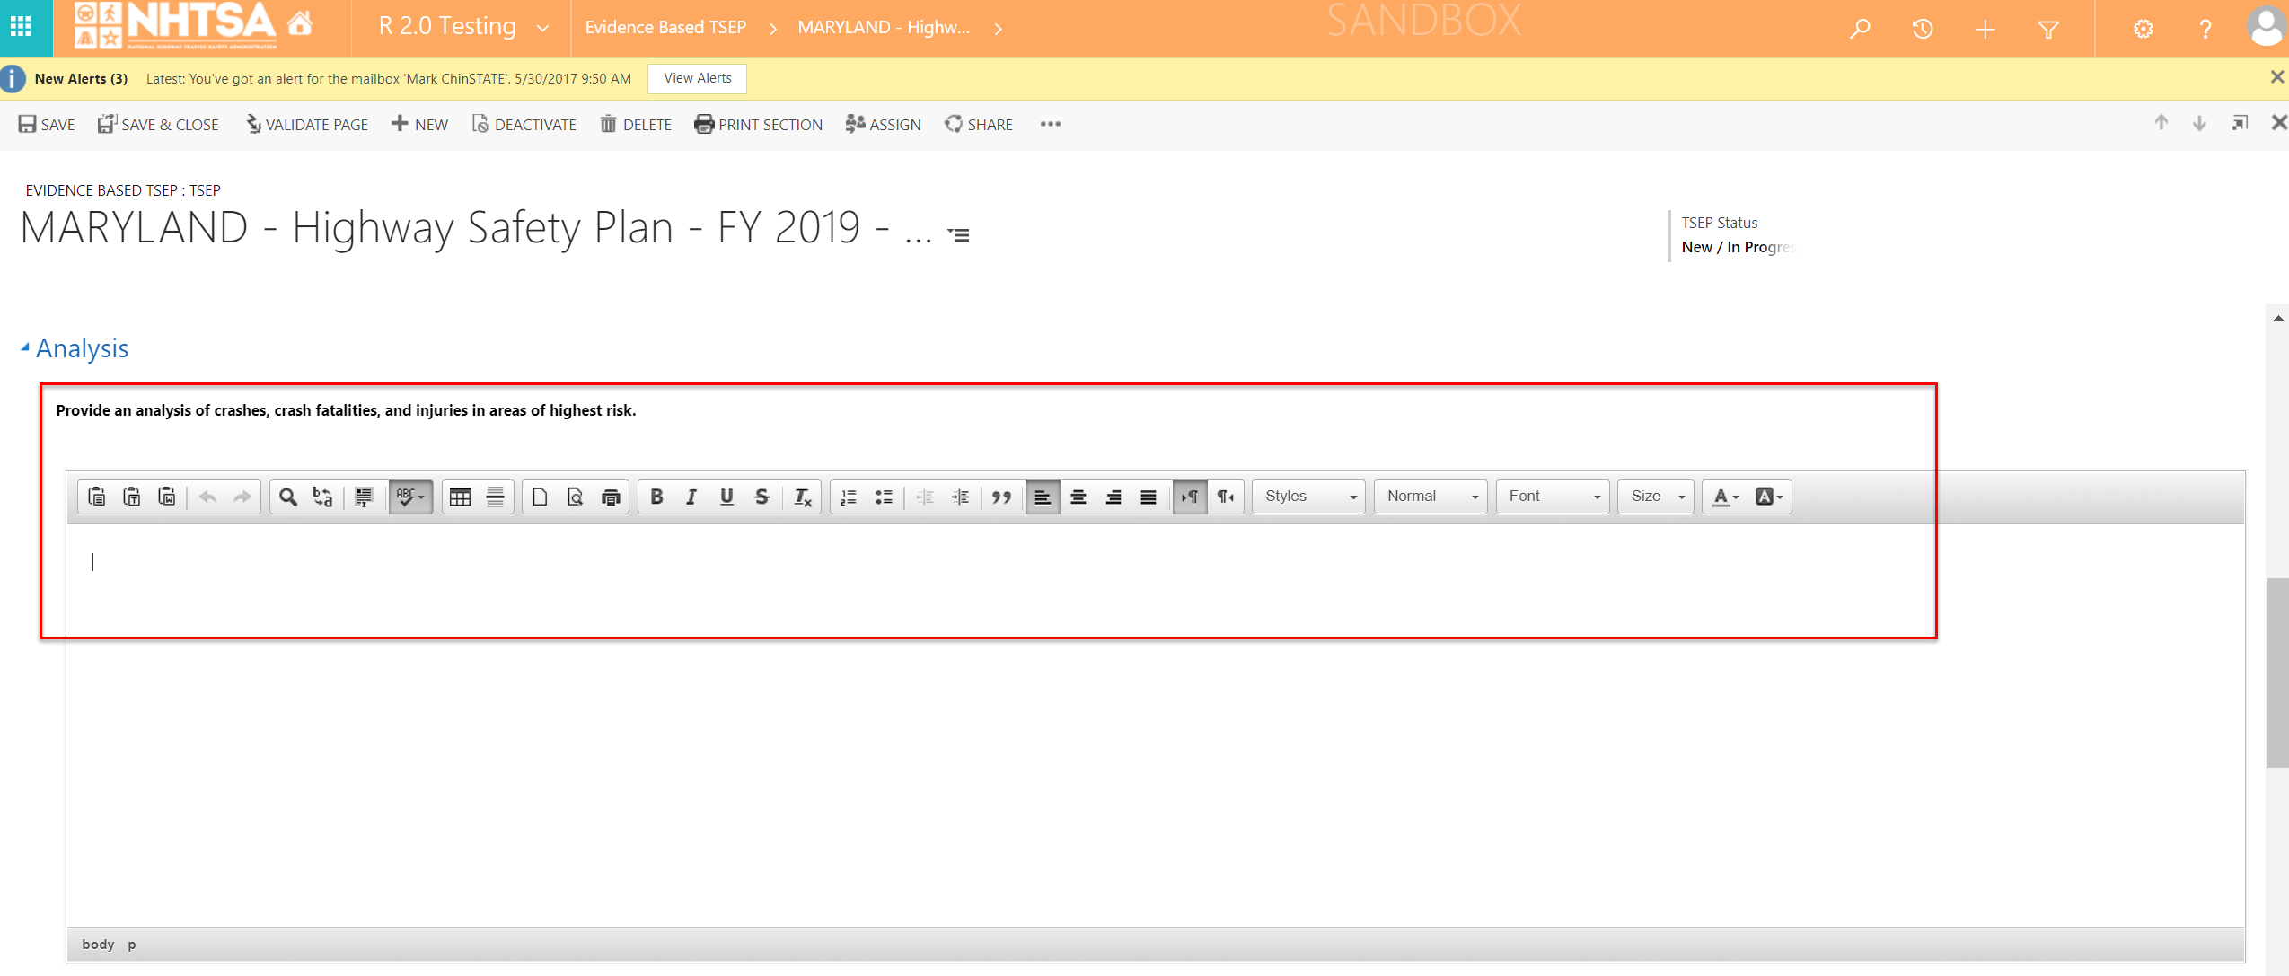The height and width of the screenshot is (976, 2289).
Task: Click Save & Close button
Action: click(x=158, y=125)
